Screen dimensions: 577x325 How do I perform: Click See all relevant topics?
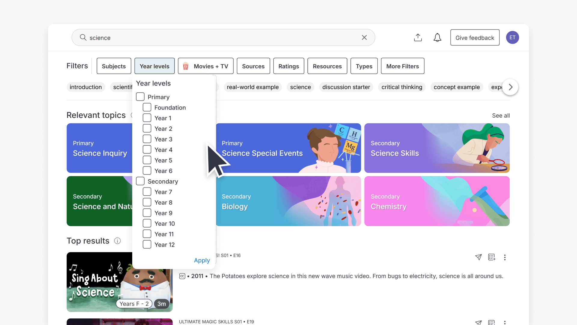tap(501, 116)
